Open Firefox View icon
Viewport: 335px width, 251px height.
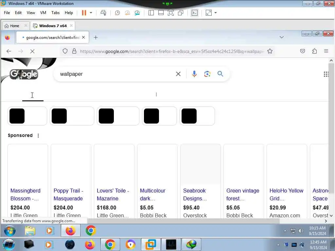8,38
